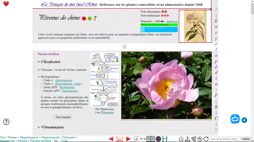The width and height of the screenshot is (254, 142).
Task: Click Dilleniales in the breadcrumb
Action: click(69, 137)
